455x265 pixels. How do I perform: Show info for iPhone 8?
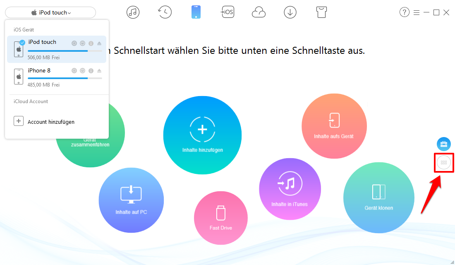pyautogui.click(x=91, y=71)
